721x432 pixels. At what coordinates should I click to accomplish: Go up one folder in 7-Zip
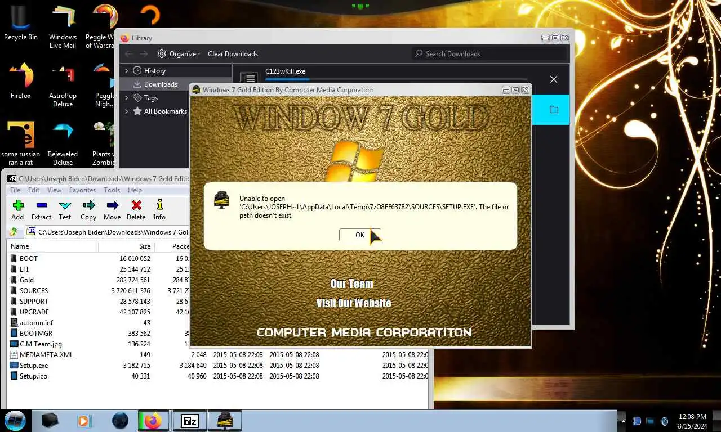pyautogui.click(x=14, y=232)
